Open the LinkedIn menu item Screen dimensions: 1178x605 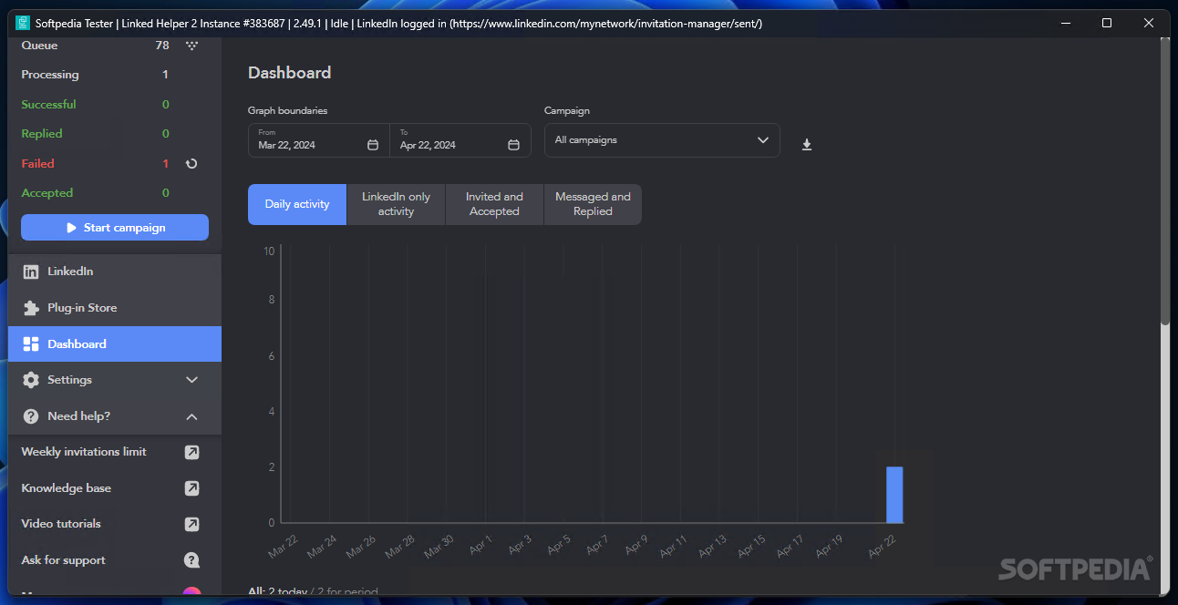click(x=115, y=272)
